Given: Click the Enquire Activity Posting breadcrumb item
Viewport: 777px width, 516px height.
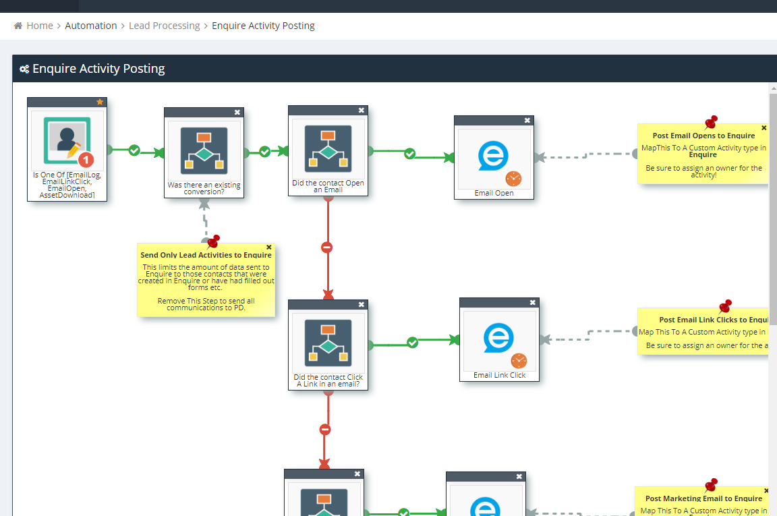Looking at the screenshot, I should pyautogui.click(x=263, y=26).
